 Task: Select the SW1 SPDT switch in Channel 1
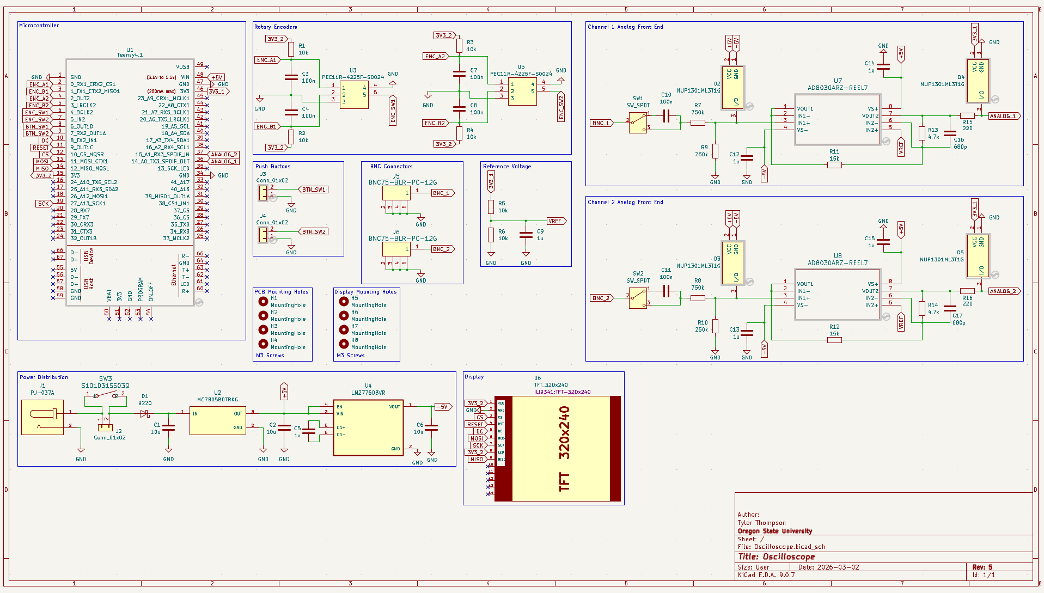[638, 123]
